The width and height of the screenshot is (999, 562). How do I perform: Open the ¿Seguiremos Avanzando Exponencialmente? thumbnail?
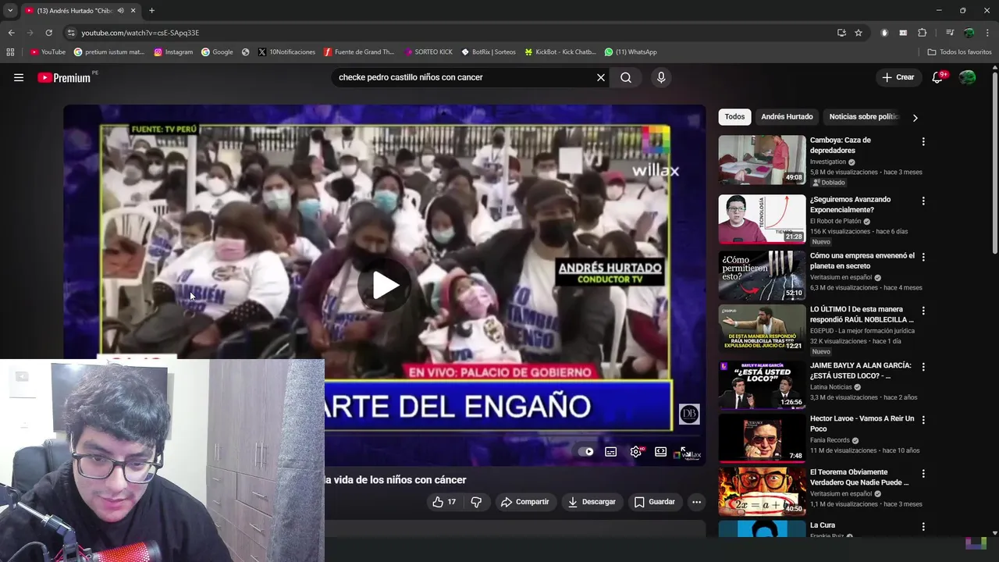coord(762,219)
